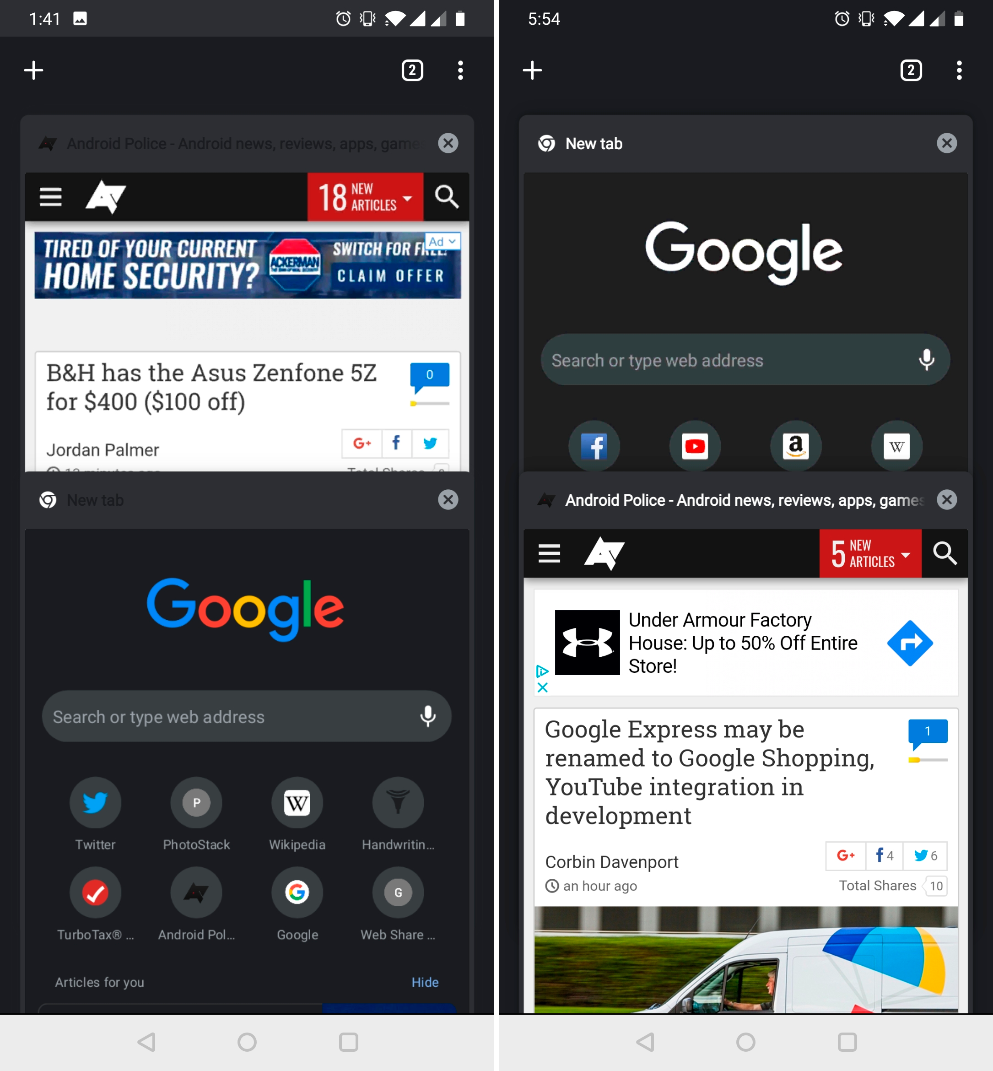Screen dimensions: 993x1071
Task: Close the Android Police tab
Action: coord(944,500)
